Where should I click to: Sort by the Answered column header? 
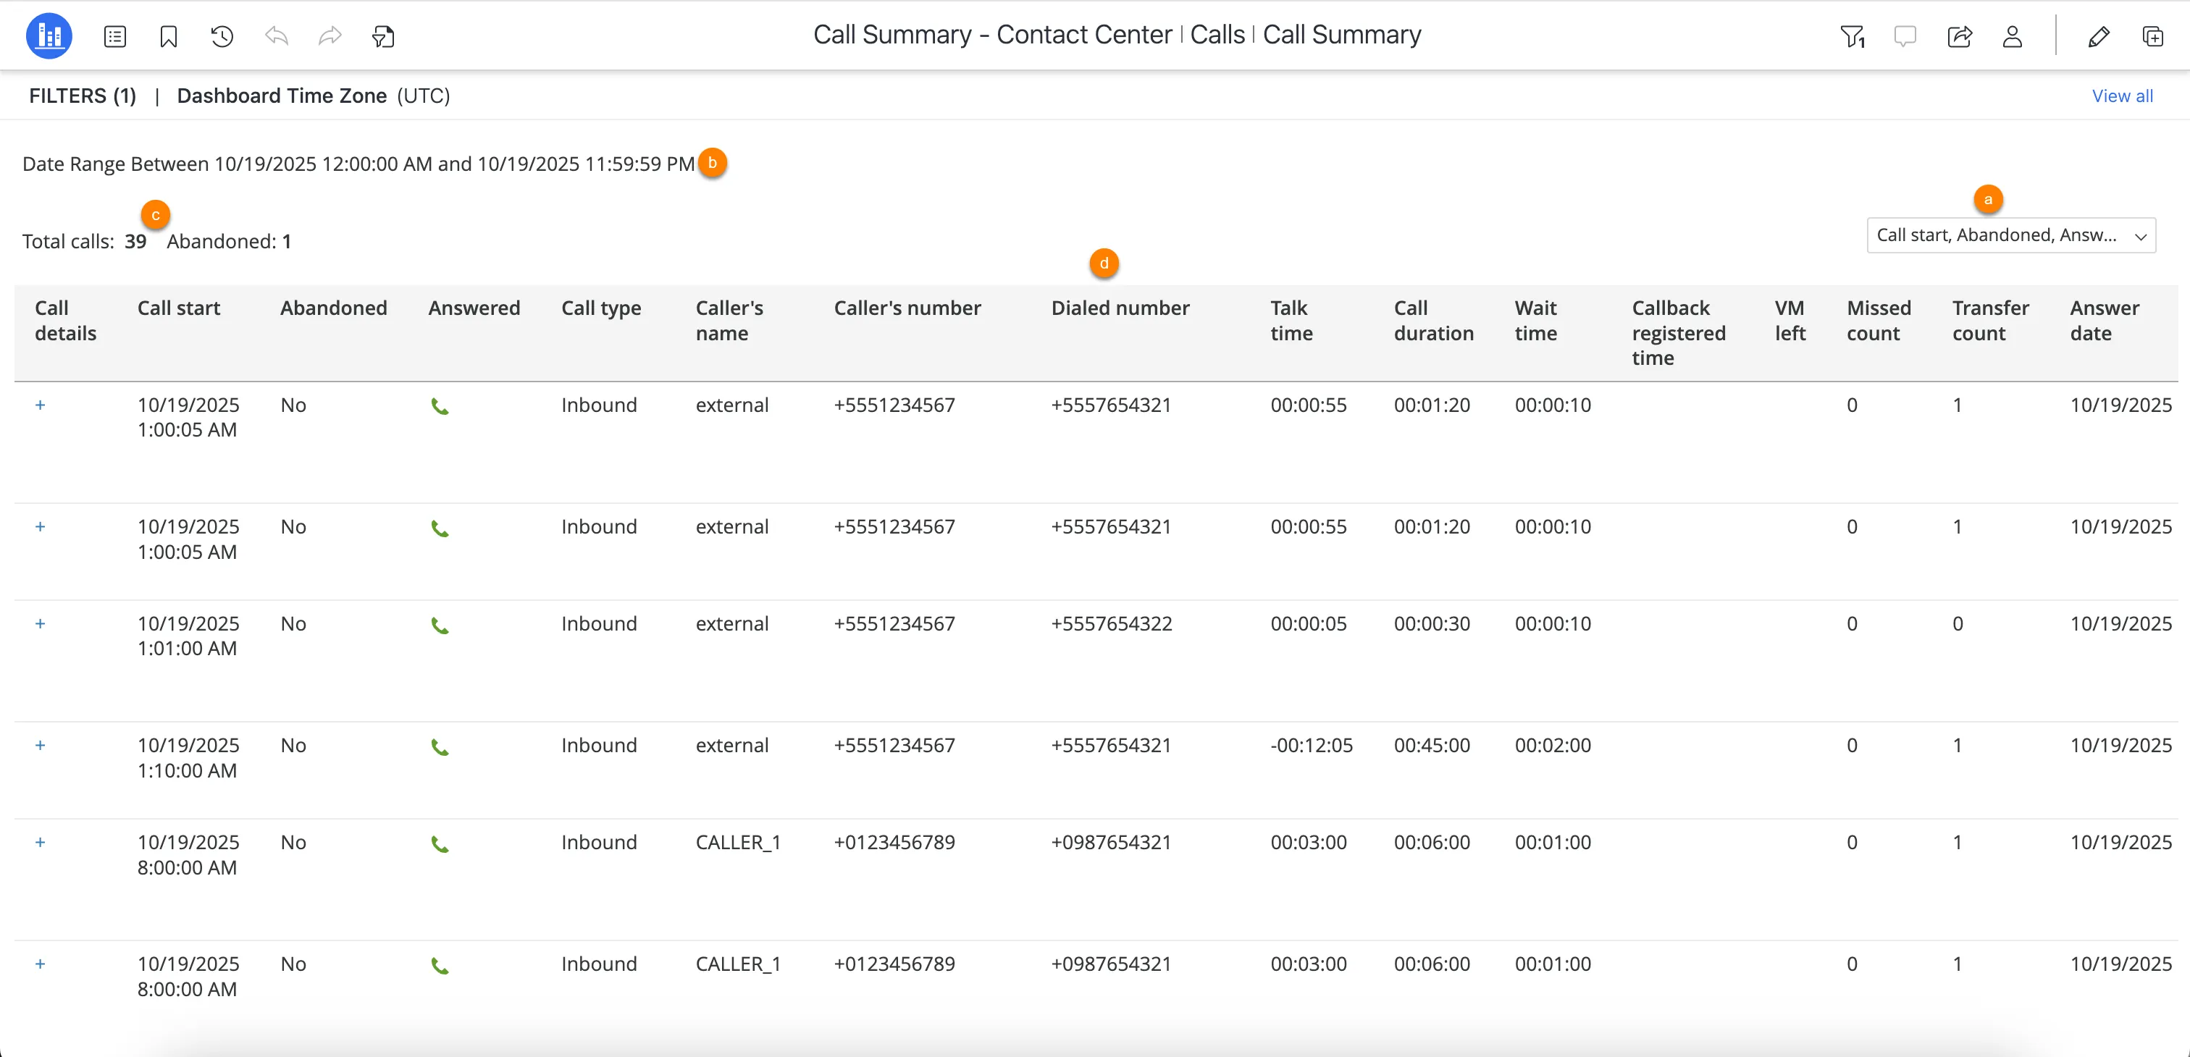pyautogui.click(x=474, y=308)
